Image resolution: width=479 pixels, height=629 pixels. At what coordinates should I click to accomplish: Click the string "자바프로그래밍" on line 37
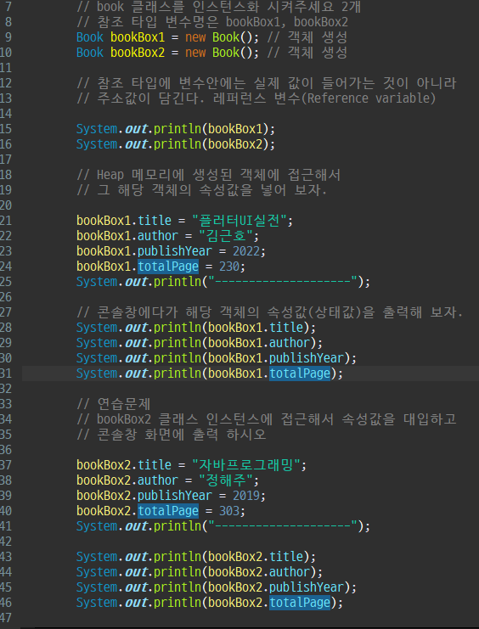245,465
